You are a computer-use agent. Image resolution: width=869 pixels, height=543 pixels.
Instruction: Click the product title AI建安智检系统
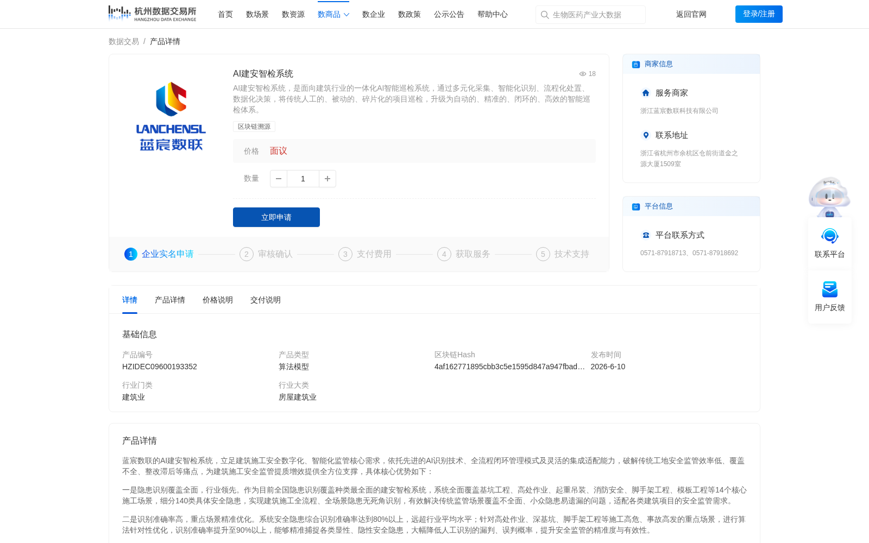click(263, 74)
